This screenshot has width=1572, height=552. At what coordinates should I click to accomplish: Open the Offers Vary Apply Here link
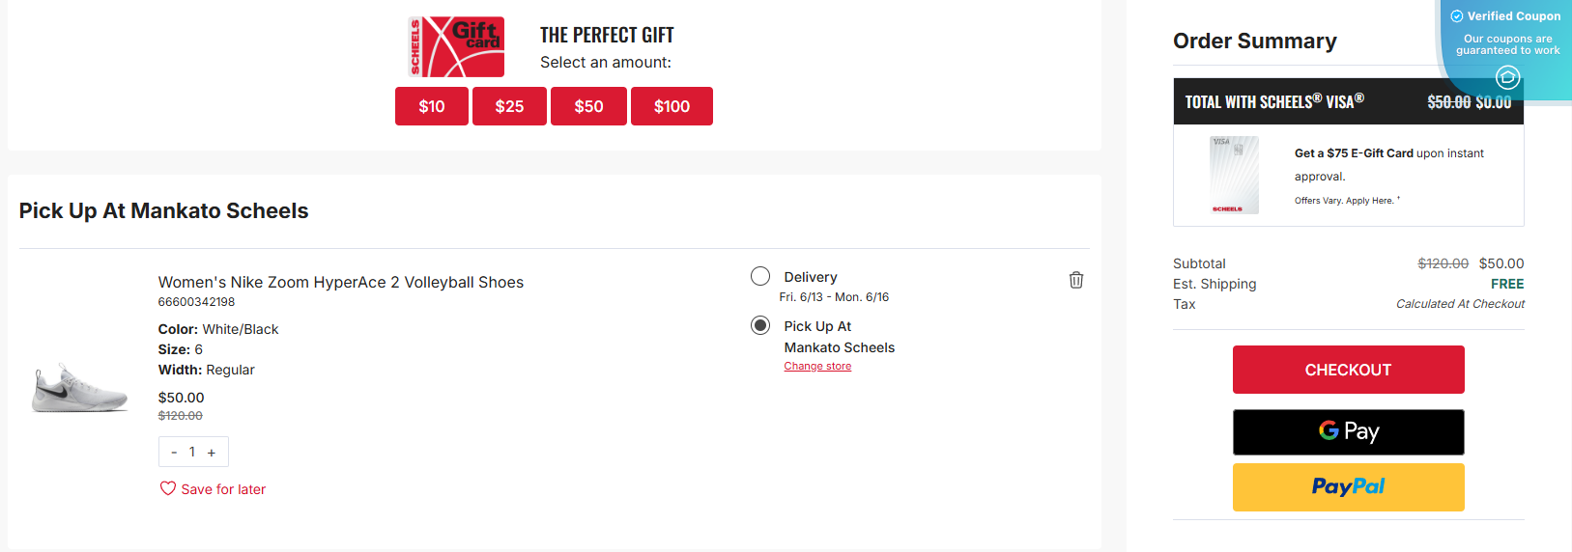[x=1344, y=201]
